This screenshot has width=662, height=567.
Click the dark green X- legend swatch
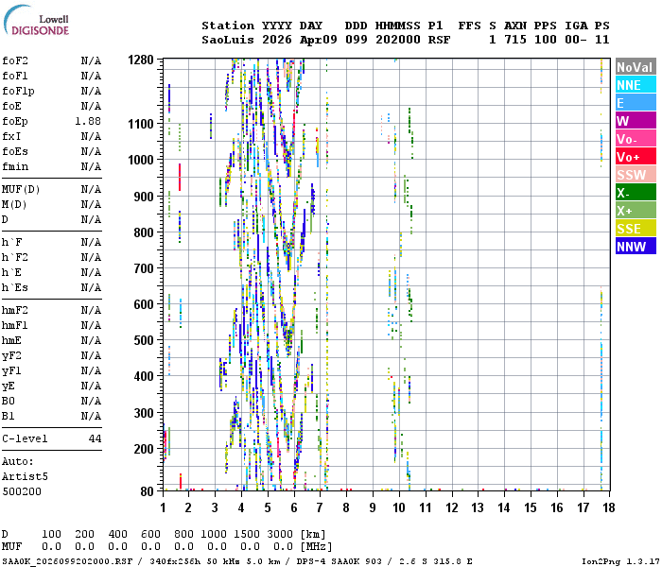tap(636, 193)
